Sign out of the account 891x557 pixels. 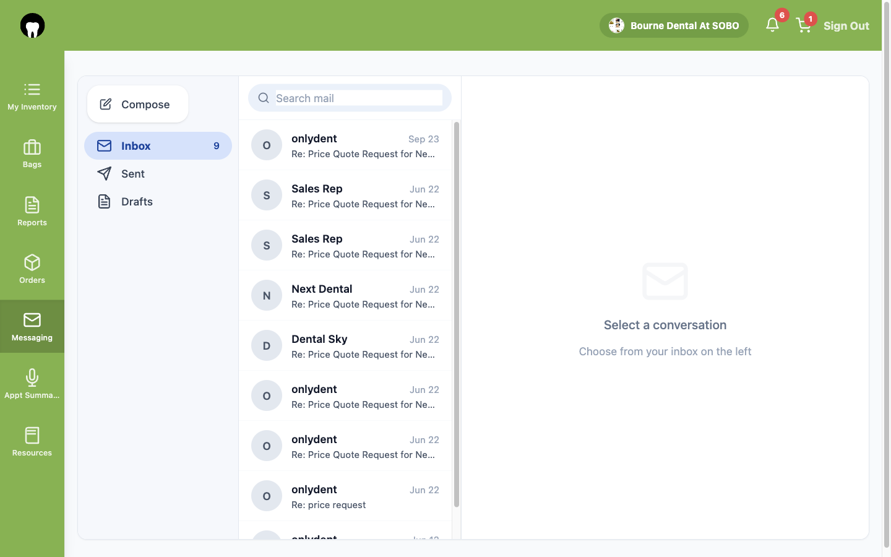(x=846, y=26)
